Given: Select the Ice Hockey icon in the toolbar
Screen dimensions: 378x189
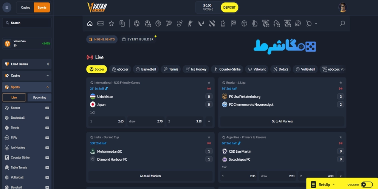Looking at the screenshot, I should tap(180, 23).
